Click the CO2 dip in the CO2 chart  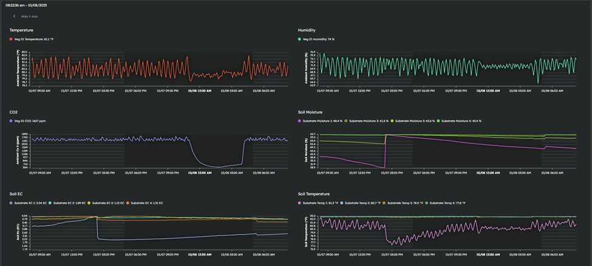pyautogui.click(x=219, y=165)
